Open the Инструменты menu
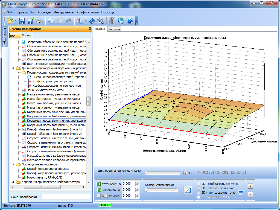The height and width of the screenshot is (210, 280). click(64, 12)
